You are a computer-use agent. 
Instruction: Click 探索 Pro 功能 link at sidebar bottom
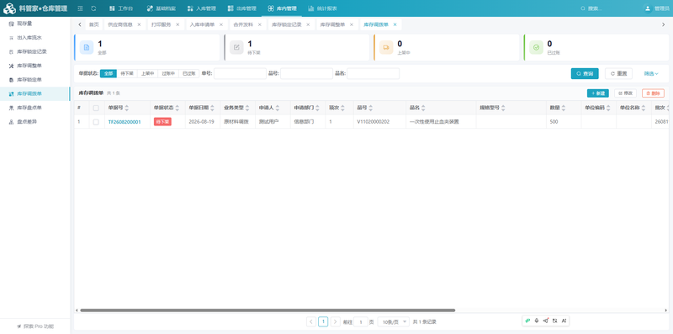tap(35, 326)
